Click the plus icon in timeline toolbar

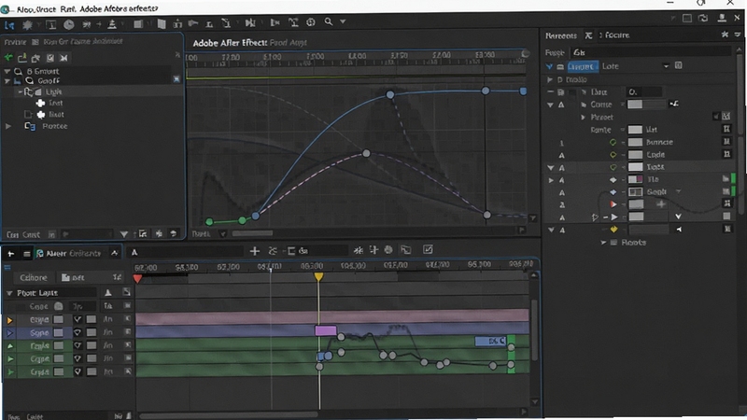click(255, 251)
